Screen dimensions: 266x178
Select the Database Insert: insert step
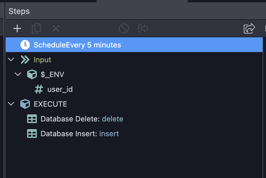coord(80,134)
